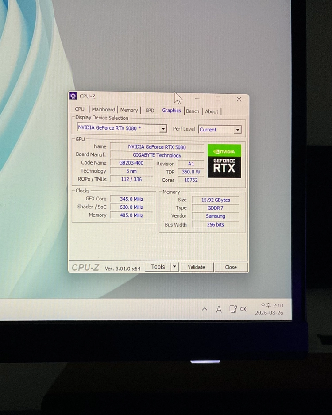Click the GIGABYTE Technology board manufacturer value
332x415 pixels.
pos(157,155)
